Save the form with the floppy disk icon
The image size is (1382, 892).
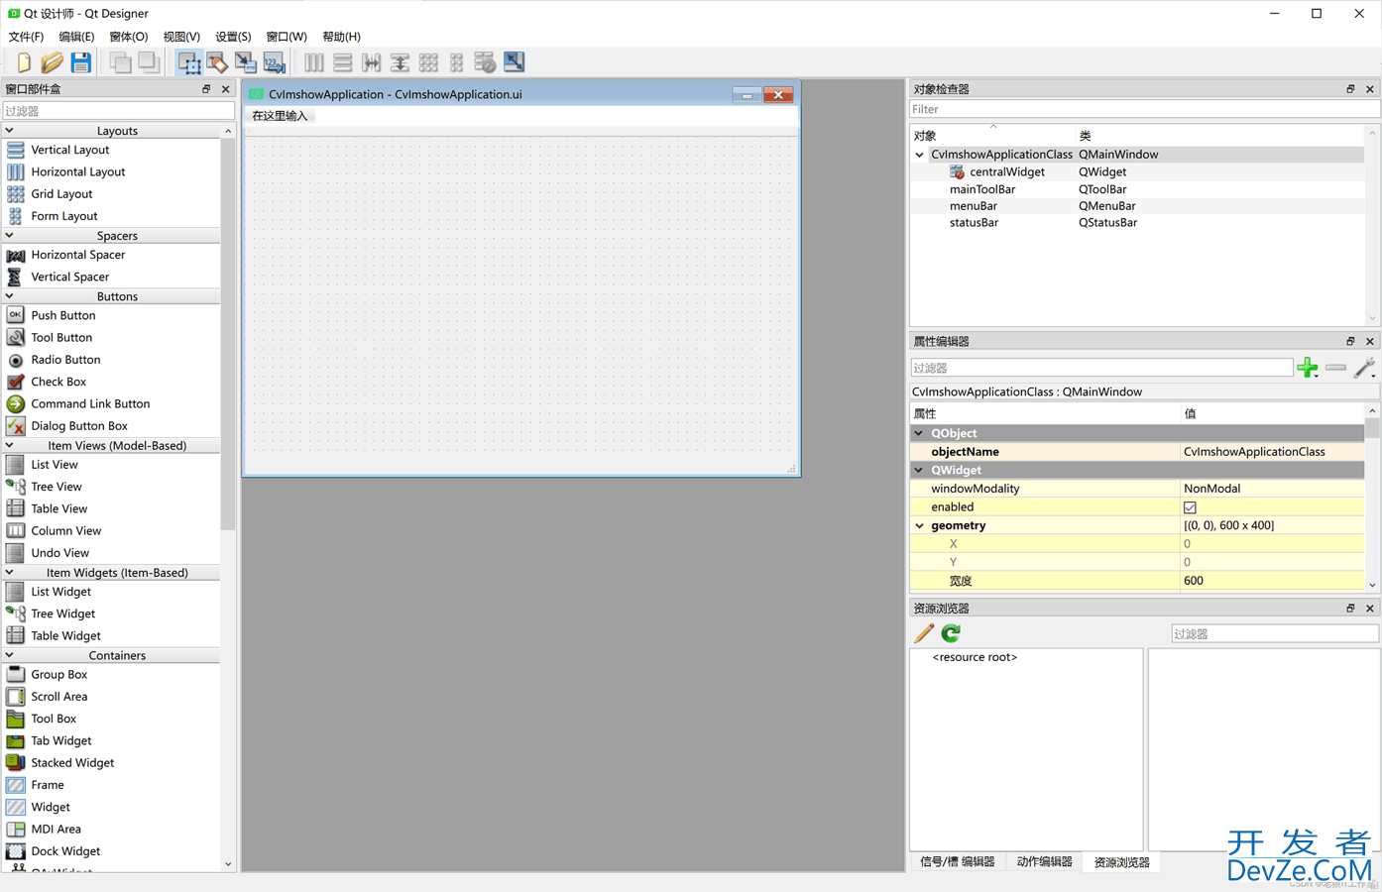click(81, 62)
